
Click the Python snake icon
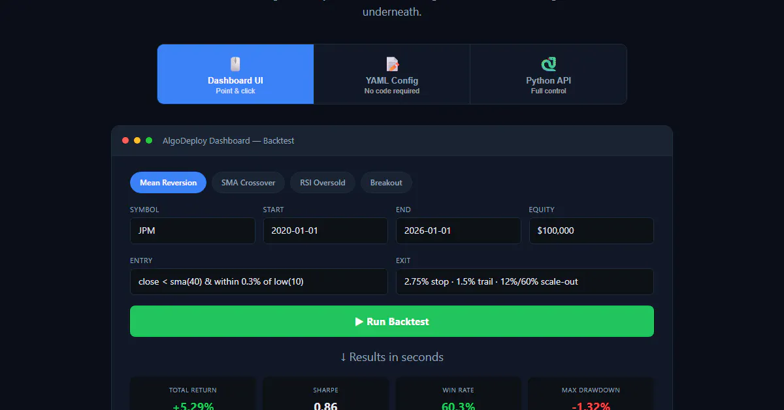(x=549, y=64)
